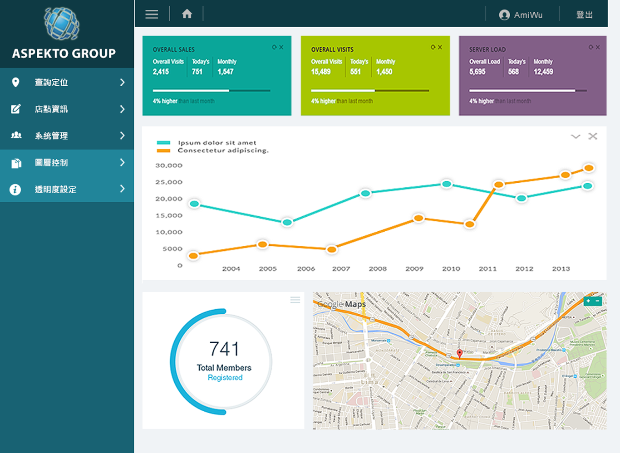Zoom in on the map with plus
620x453 pixels.
pos(588,301)
